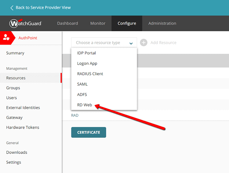Open the Administration tab

tap(162, 23)
